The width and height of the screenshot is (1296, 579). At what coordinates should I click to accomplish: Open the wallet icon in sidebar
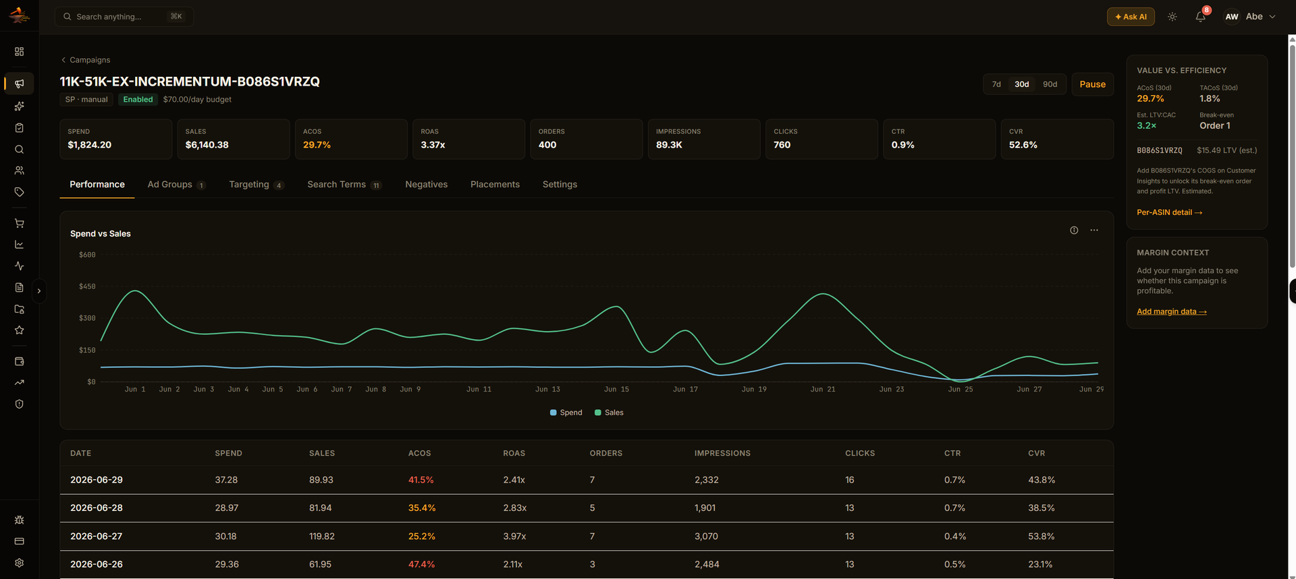coord(19,361)
